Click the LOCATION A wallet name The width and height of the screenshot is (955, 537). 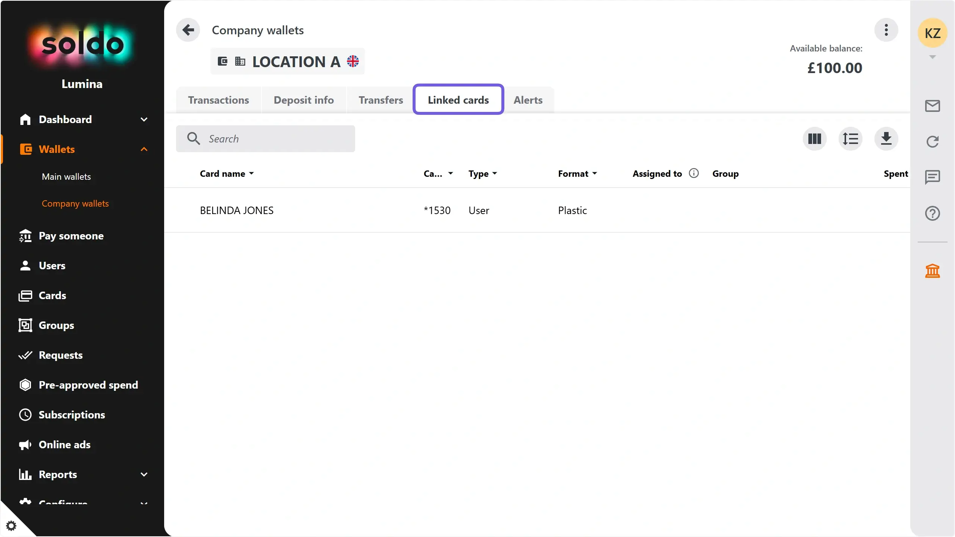[x=296, y=62]
